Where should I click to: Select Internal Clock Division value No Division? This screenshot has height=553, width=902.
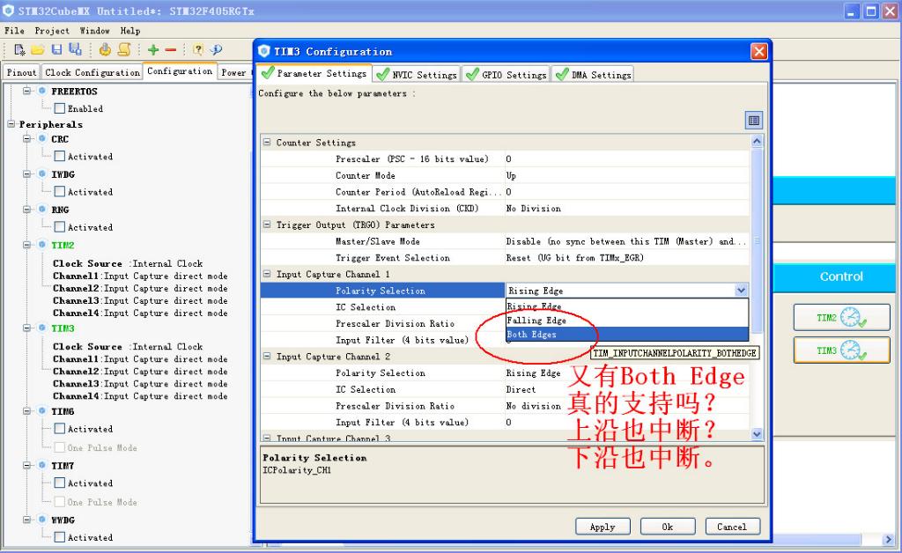pyautogui.click(x=627, y=208)
